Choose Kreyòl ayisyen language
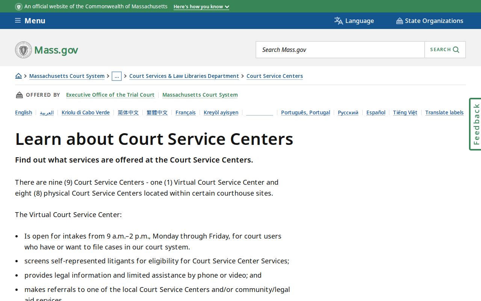 point(221,112)
